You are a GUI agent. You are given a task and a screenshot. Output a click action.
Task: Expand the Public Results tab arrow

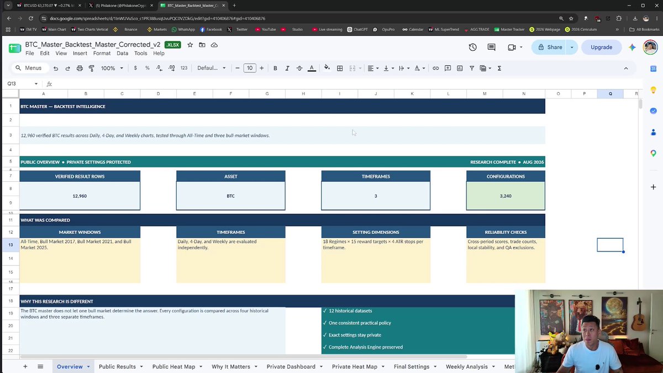(x=141, y=366)
